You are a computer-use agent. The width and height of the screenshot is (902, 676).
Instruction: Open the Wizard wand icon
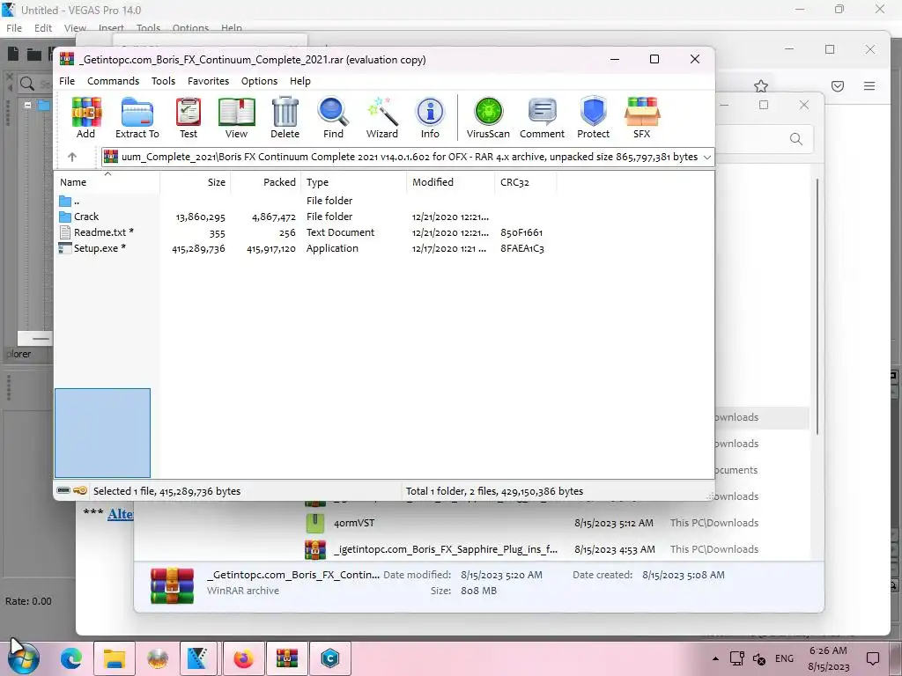click(382, 118)
